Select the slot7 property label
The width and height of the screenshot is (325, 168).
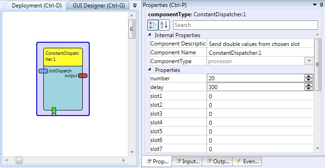(x=156, y=149)
